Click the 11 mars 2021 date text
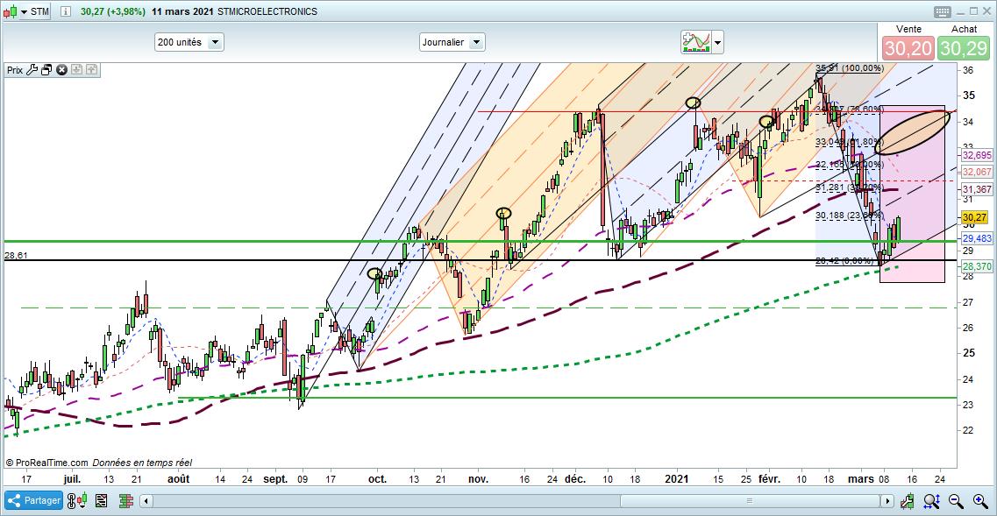Viewport: 997px width, 516px height. click(x=182, y=11)
